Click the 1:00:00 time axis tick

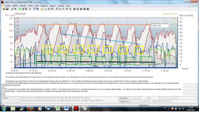pos(127,71)
